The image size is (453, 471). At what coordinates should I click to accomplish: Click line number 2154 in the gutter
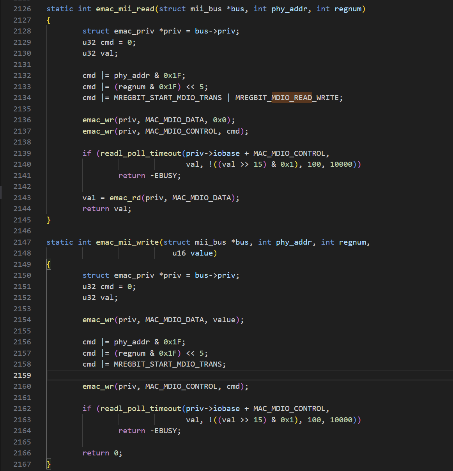tap(22, 320)
